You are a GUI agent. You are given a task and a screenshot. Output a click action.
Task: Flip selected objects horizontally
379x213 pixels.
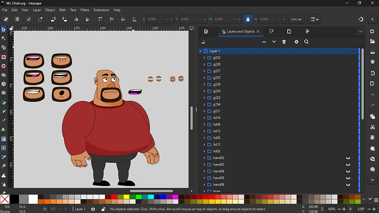(76, 19)
